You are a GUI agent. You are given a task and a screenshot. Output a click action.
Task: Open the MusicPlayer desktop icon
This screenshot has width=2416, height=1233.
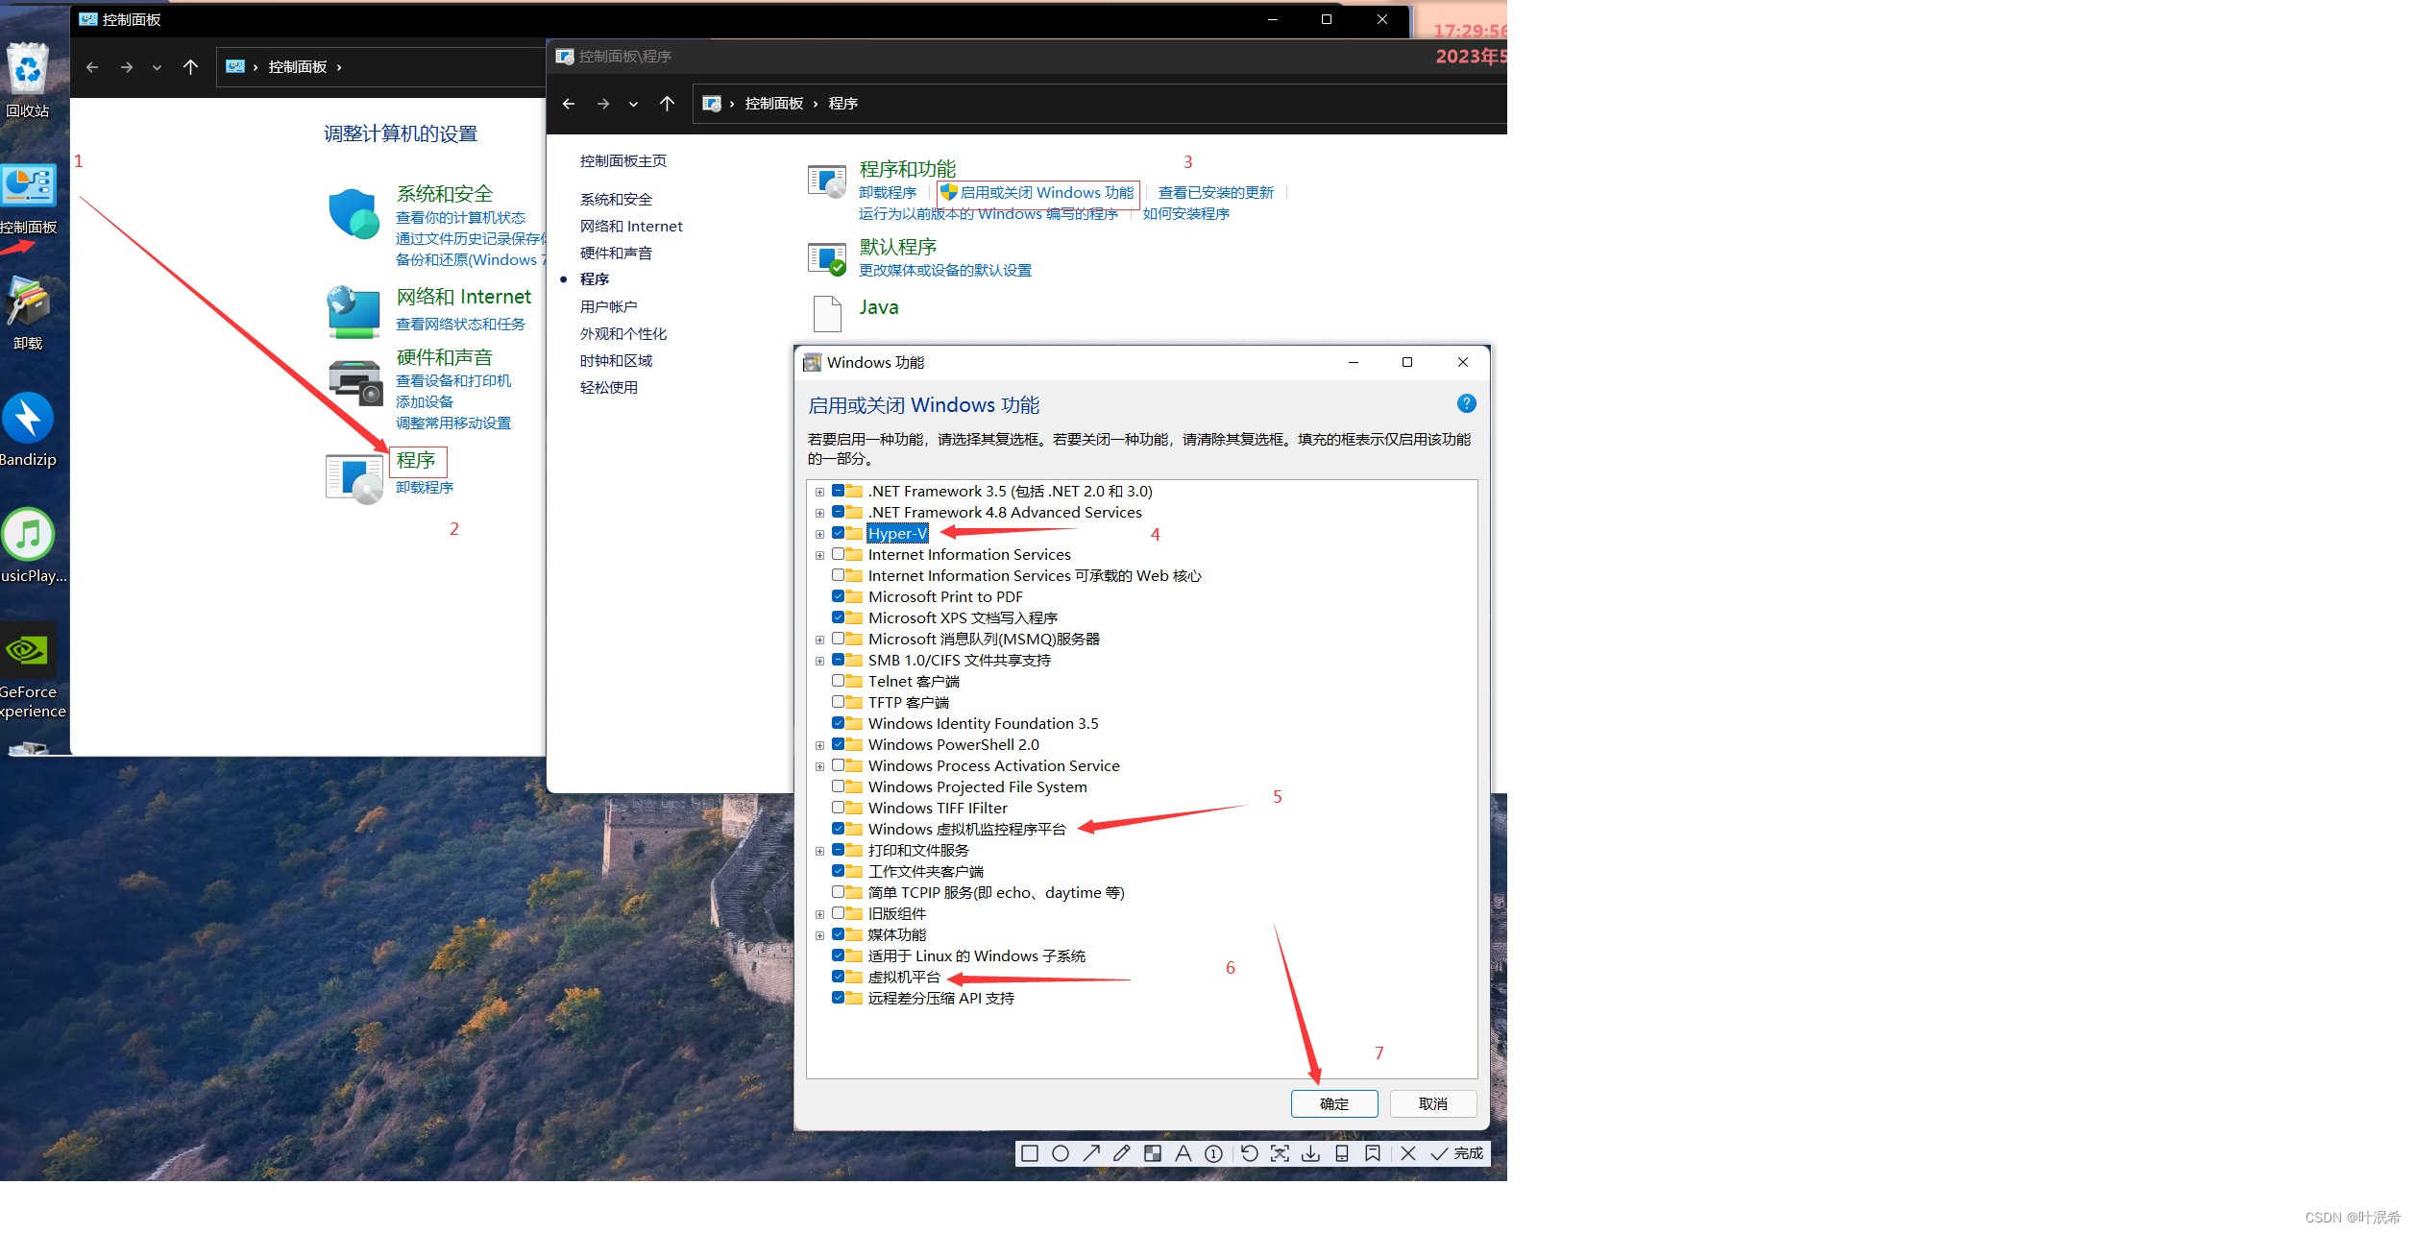[28, 534]
